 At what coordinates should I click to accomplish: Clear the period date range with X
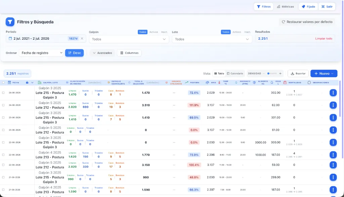pos(82,38)
